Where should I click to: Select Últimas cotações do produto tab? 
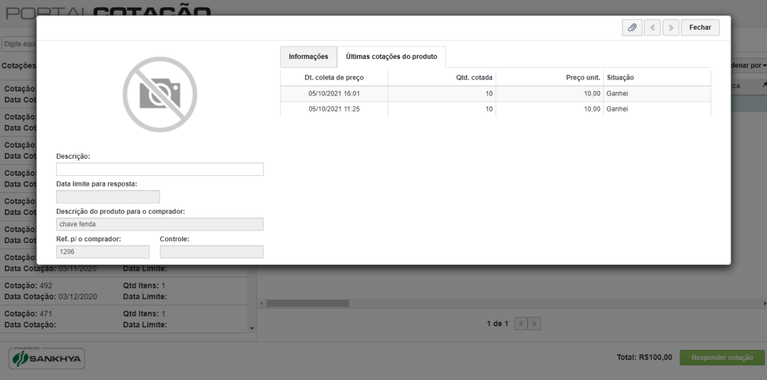click(391, 57)
